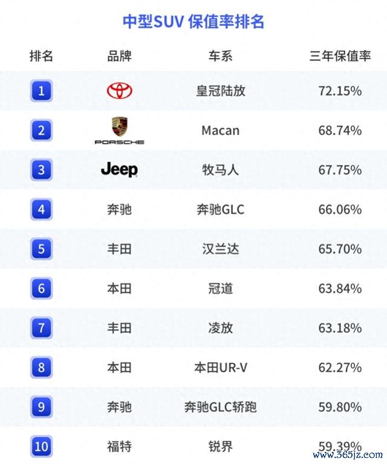Click the 本田UR-V model entry

[221, 367]
